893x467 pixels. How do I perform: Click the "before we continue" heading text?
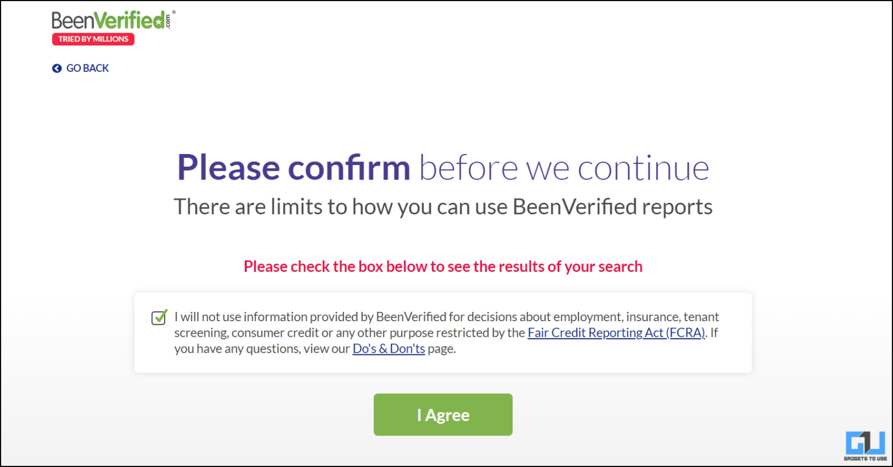click(564, 167)
